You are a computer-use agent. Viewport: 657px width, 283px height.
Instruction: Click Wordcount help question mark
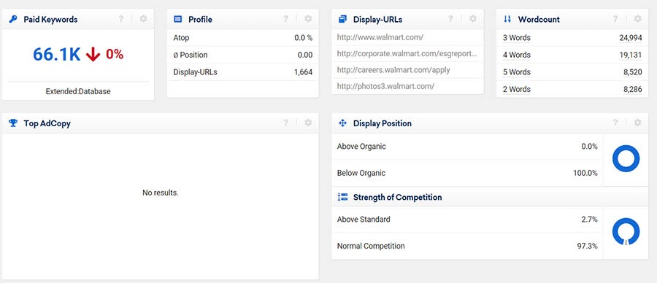pos(615,19)
